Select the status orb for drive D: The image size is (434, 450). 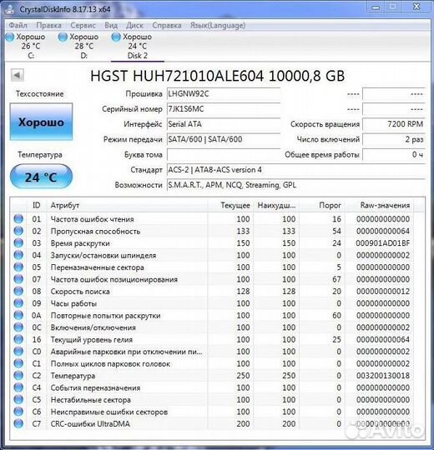pos(63,37)
